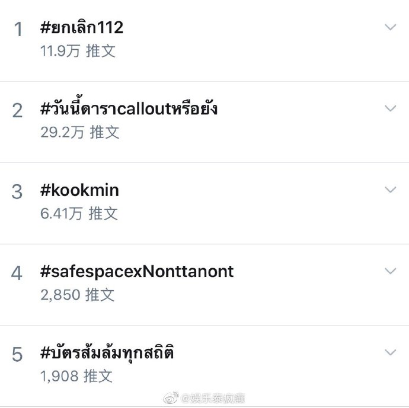Click the 2,850 推文 count label

click(x=77, y=295)
